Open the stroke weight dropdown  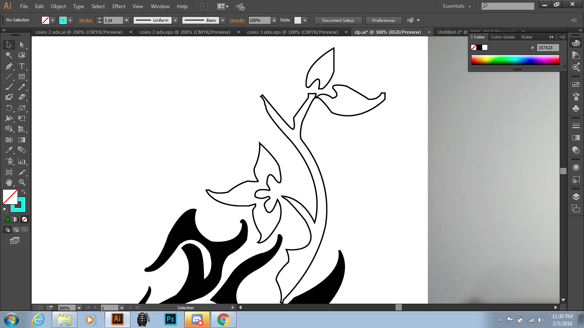coord(127,20)
